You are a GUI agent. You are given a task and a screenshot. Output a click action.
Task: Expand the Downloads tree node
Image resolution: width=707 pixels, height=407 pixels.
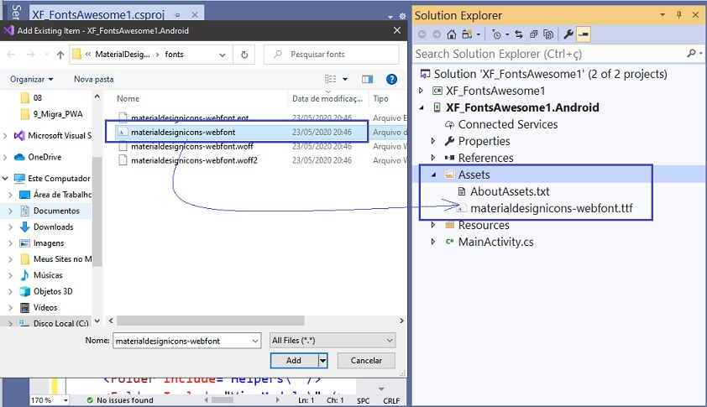(x=10, y=227)
